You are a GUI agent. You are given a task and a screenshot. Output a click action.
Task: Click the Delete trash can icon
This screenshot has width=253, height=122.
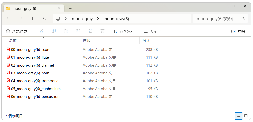103,31
